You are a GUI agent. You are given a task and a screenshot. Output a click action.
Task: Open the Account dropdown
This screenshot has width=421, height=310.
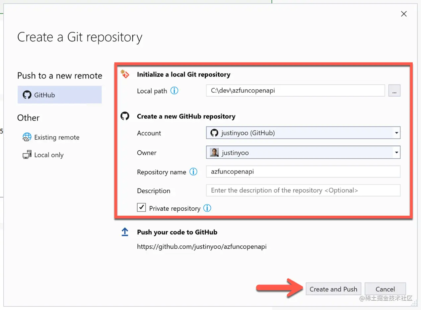pos(303,133)
